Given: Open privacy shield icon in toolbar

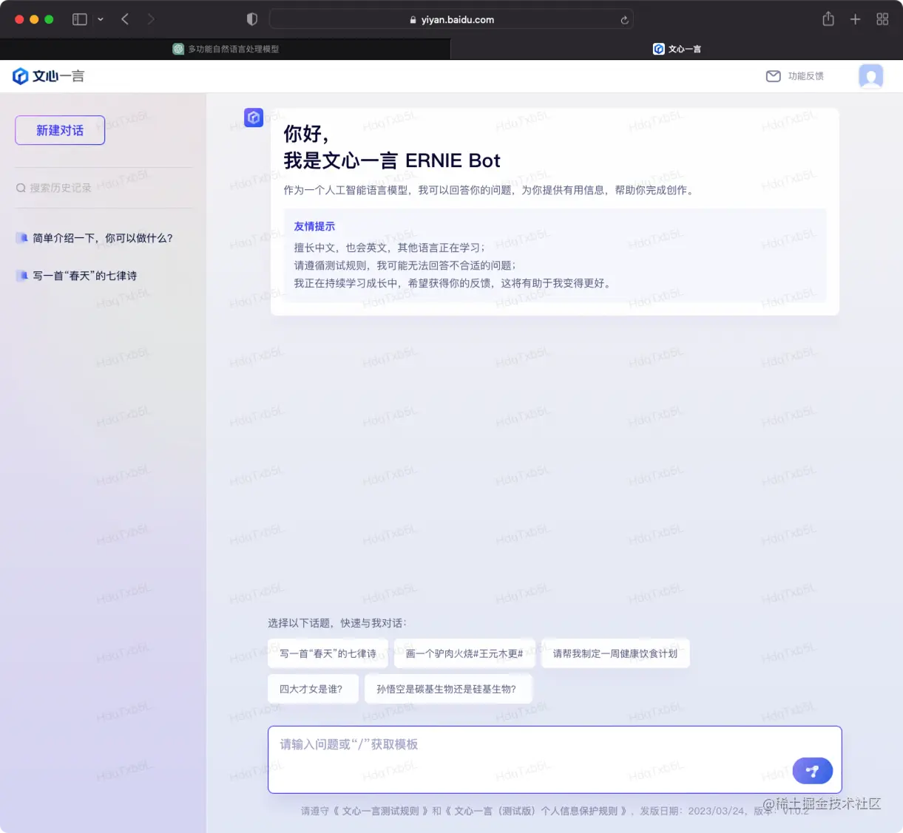Looking at the screenshot, I should pyautogui.click(x=252, y=19).
